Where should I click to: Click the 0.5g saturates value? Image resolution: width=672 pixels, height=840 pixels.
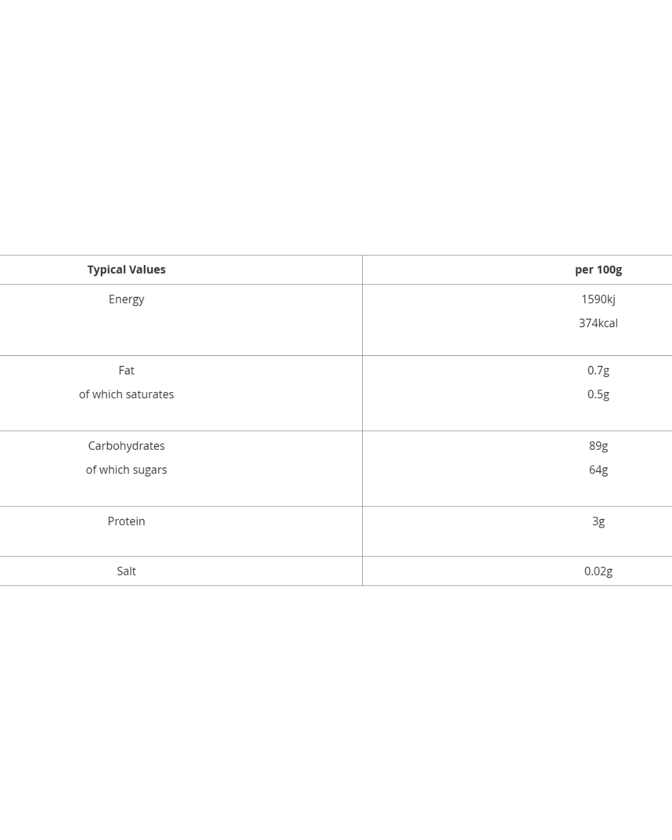click(x=598, y=394)
